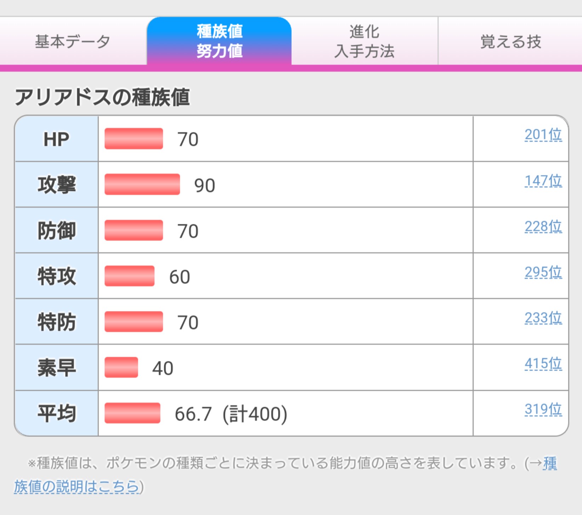The height and width of the screenshot is (515, 582).
Task: Click the 防御 row label
Action: click(57, 231)
